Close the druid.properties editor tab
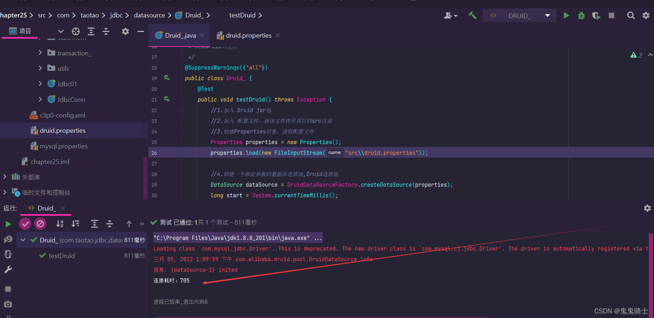This screenshot has width=654, height=318. (278, 35)
